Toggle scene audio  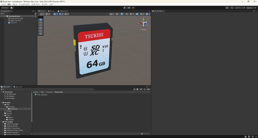pos(126,14)
